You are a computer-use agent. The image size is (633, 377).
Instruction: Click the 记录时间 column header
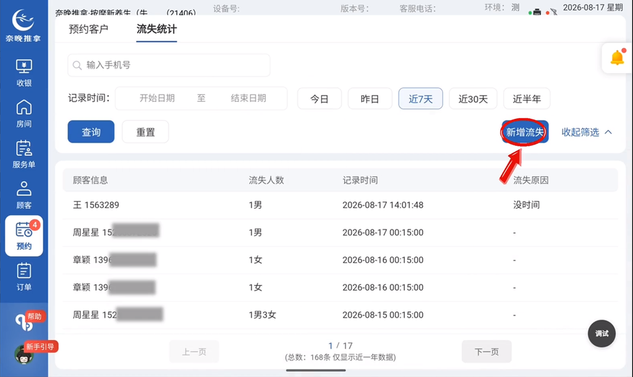360,180
